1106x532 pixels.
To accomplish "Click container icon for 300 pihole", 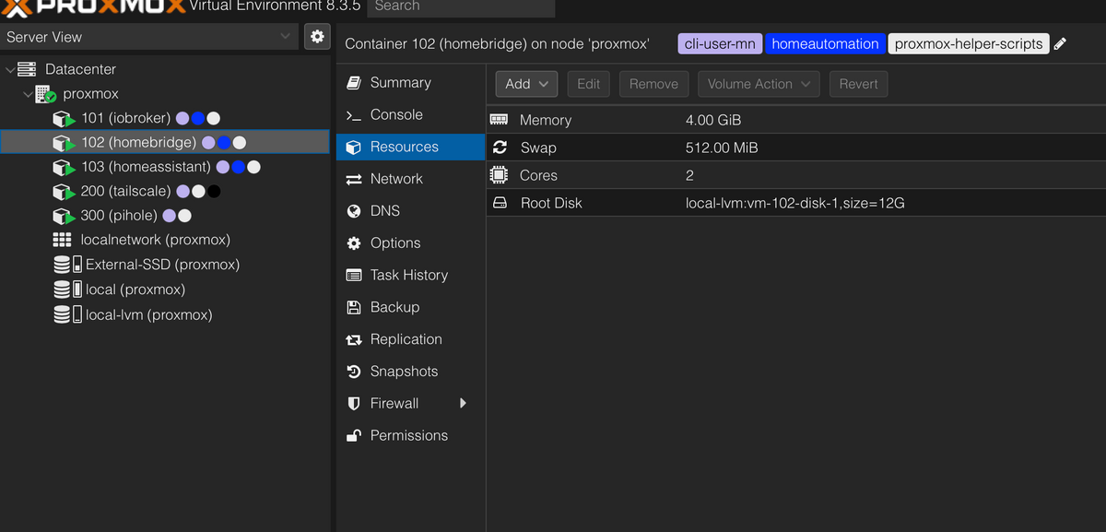I will [x=64, y=217].
